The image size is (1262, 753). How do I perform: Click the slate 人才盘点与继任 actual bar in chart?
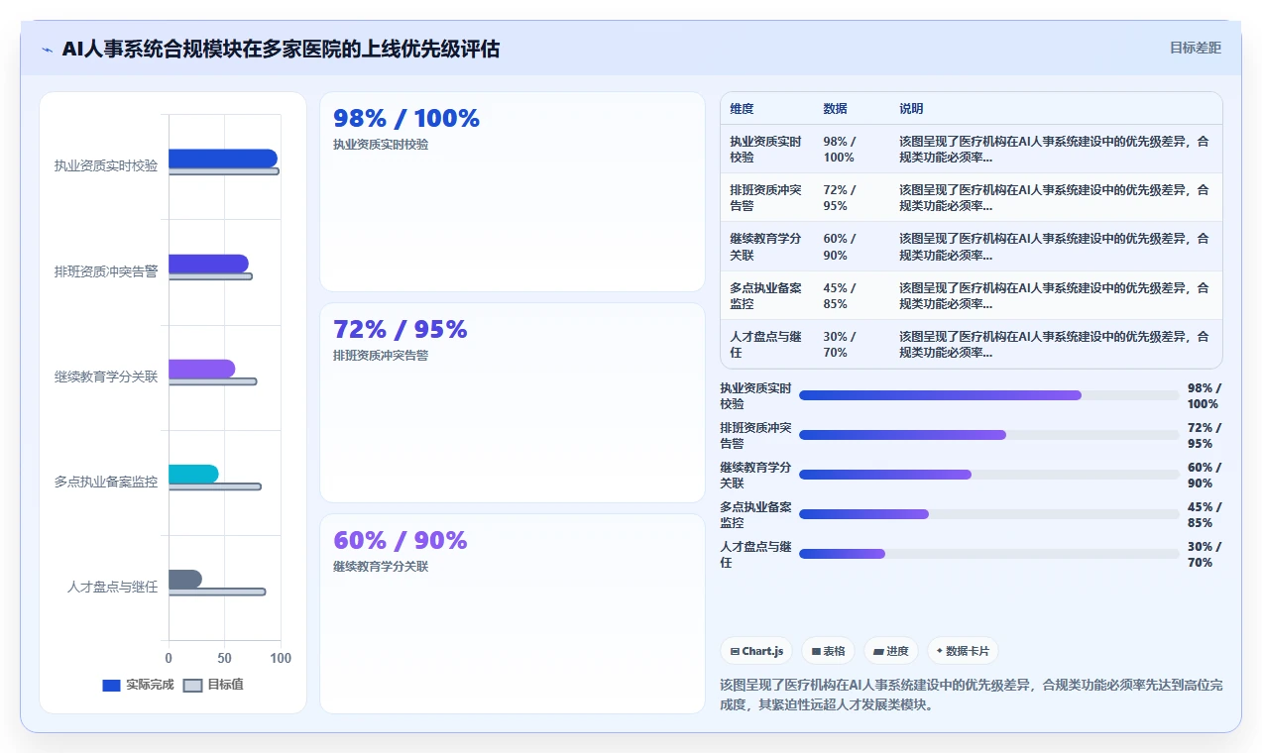click(x=185, y=579)
